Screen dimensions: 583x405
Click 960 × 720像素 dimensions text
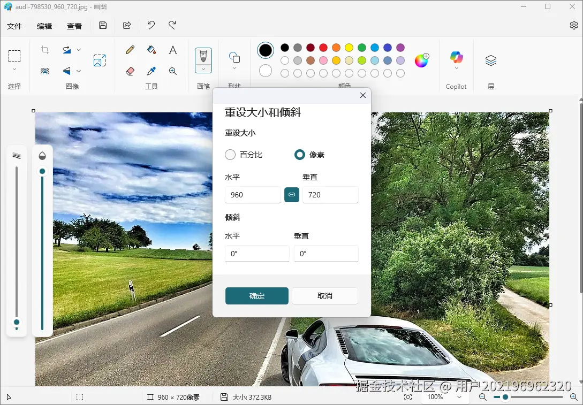tap(179, 397)
